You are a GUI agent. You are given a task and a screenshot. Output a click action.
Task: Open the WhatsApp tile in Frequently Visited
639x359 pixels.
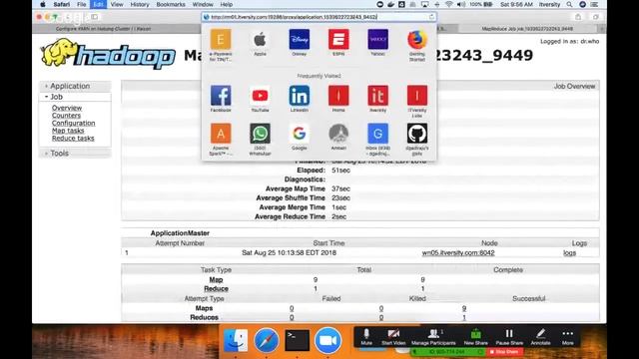point(260,134)
